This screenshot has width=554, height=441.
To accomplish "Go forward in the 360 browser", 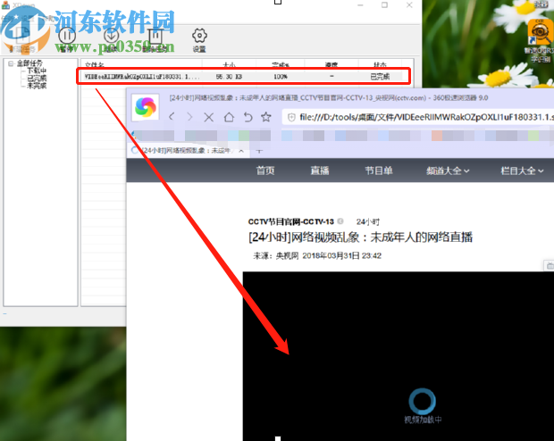I will pos(189,117).
